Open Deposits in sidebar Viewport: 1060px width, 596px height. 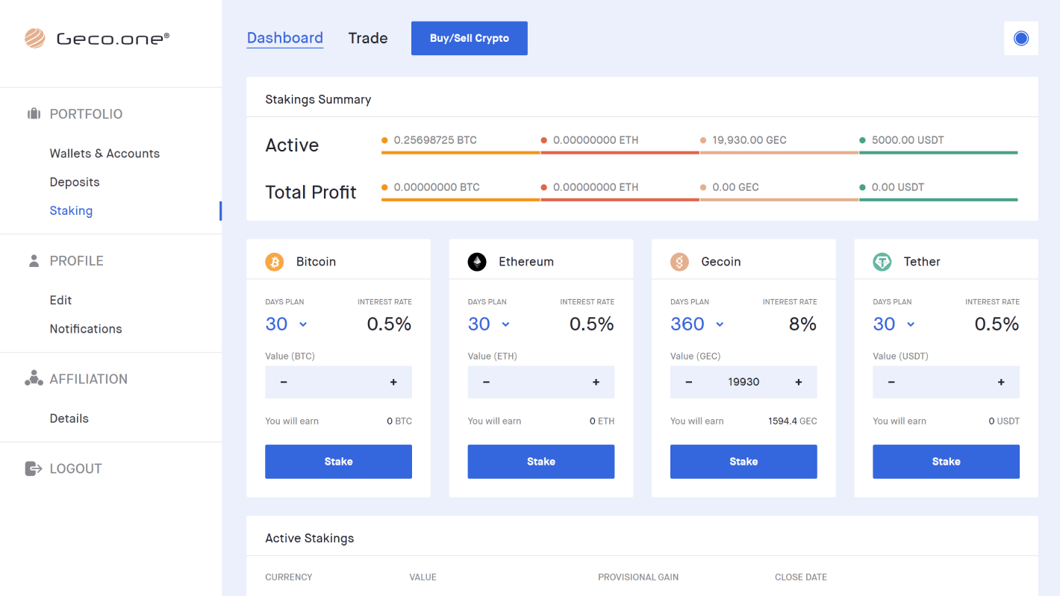pyautogui.click(x=75, y=182)
